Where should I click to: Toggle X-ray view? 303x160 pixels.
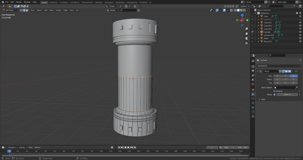pyautogui.click(x=231, y=10)
